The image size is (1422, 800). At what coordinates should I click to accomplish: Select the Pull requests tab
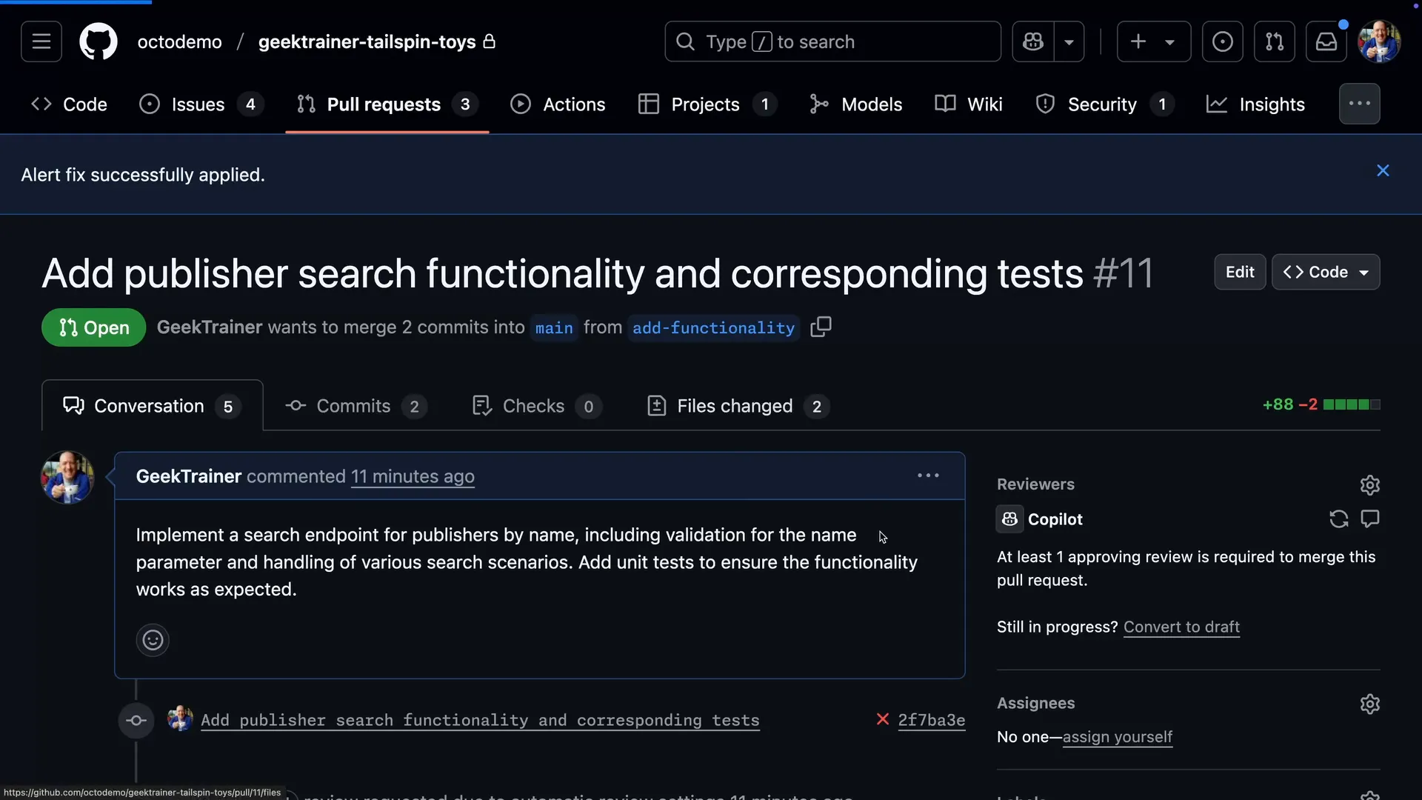(x=387, y=104)
